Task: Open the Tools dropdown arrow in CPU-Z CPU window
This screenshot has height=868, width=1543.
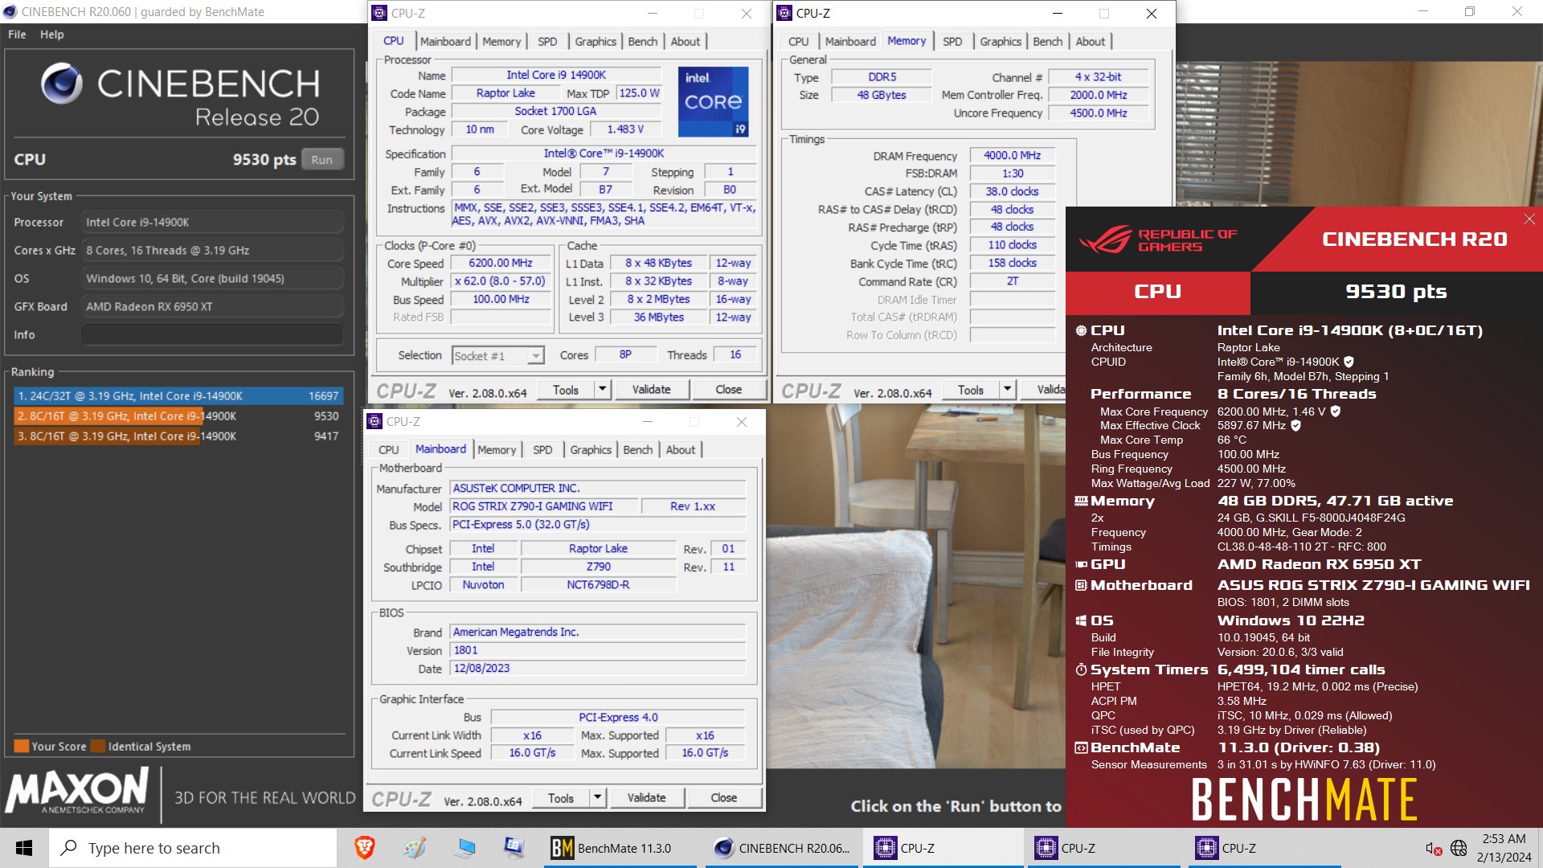Action: (x=602, y=390)
